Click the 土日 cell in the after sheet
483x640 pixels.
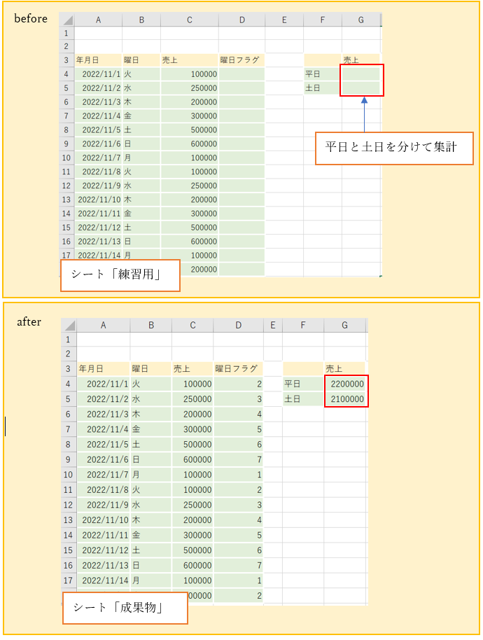(302, 399)
